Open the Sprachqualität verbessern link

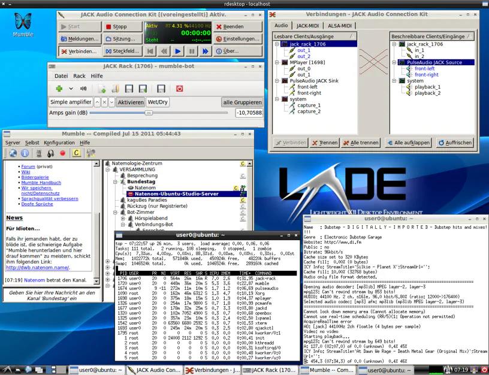tap(50, 198)
